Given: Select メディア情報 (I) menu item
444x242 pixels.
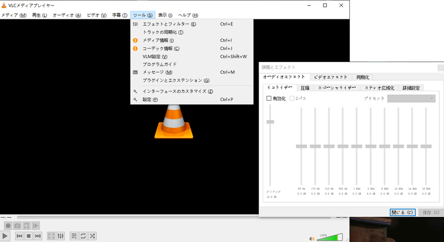Looking at the screenshot, I should pyautogui.click(x=192, y=40).
